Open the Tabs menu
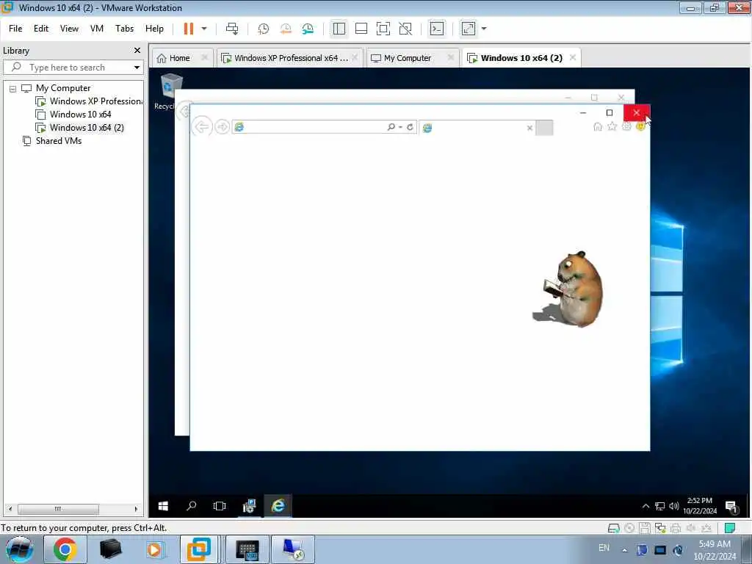The width and height of the screenshot is (752, 564). click(124, 29)
